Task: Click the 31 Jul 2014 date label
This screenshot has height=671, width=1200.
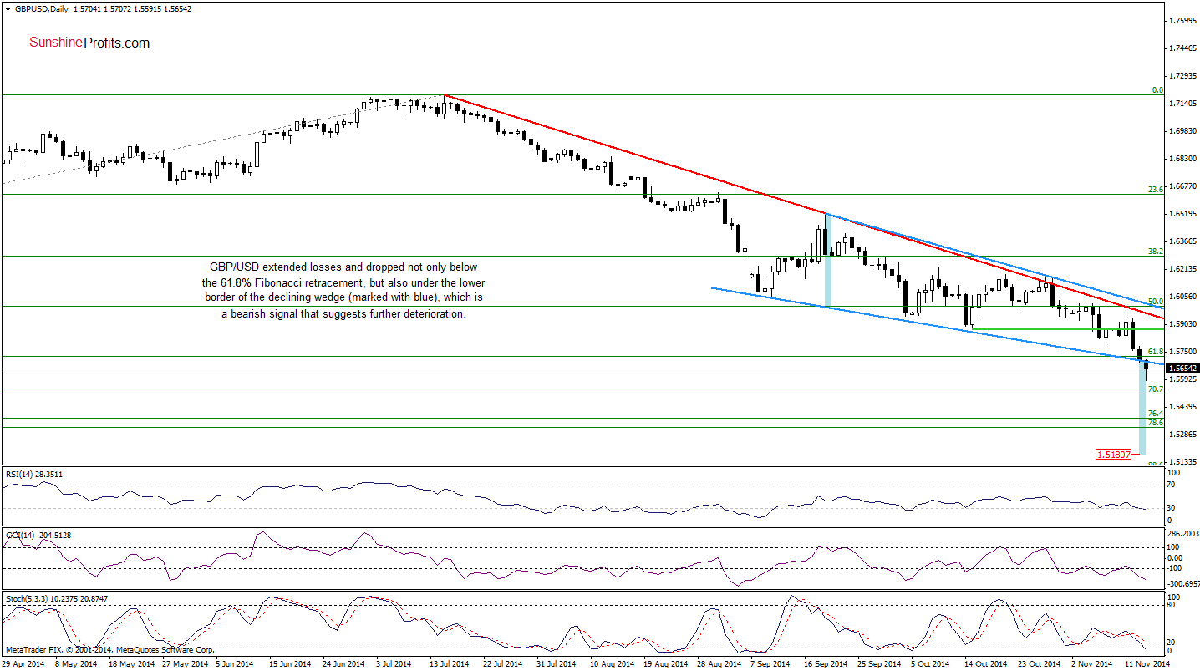Action: point(557,663)
